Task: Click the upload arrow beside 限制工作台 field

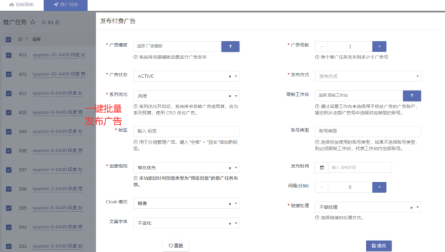Action: click(x=412, y=96)
